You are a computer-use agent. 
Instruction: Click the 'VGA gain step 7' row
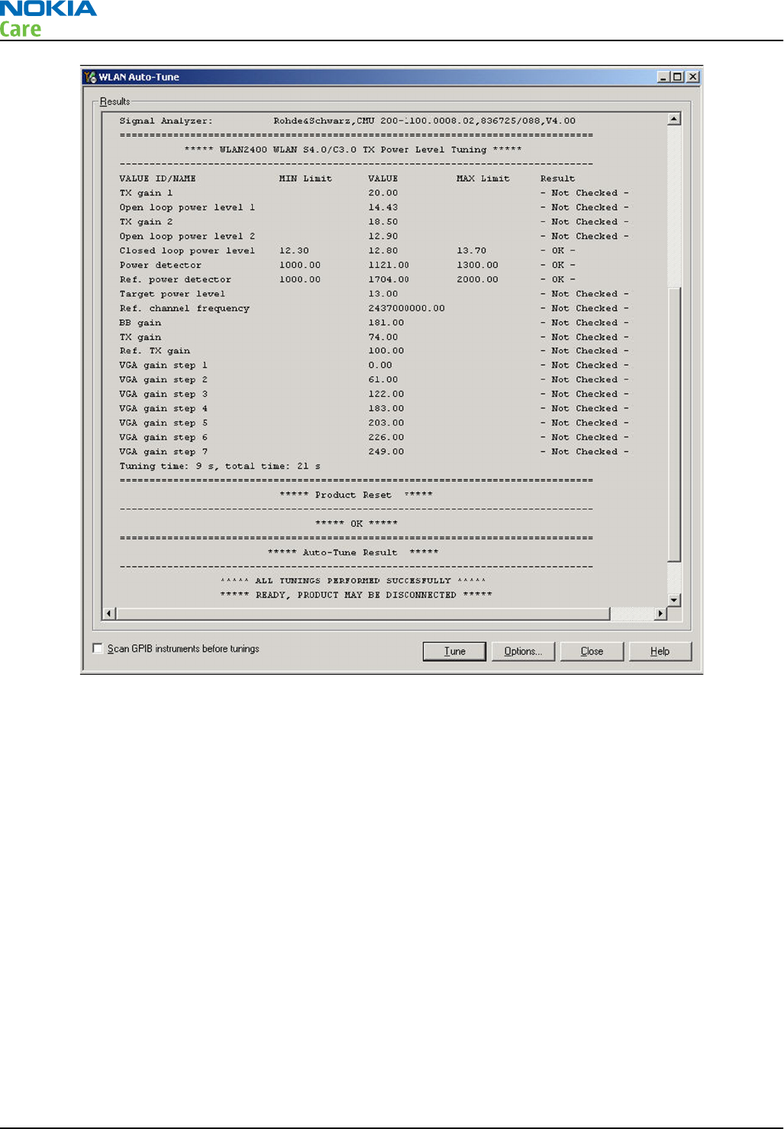tap(374, 452)
